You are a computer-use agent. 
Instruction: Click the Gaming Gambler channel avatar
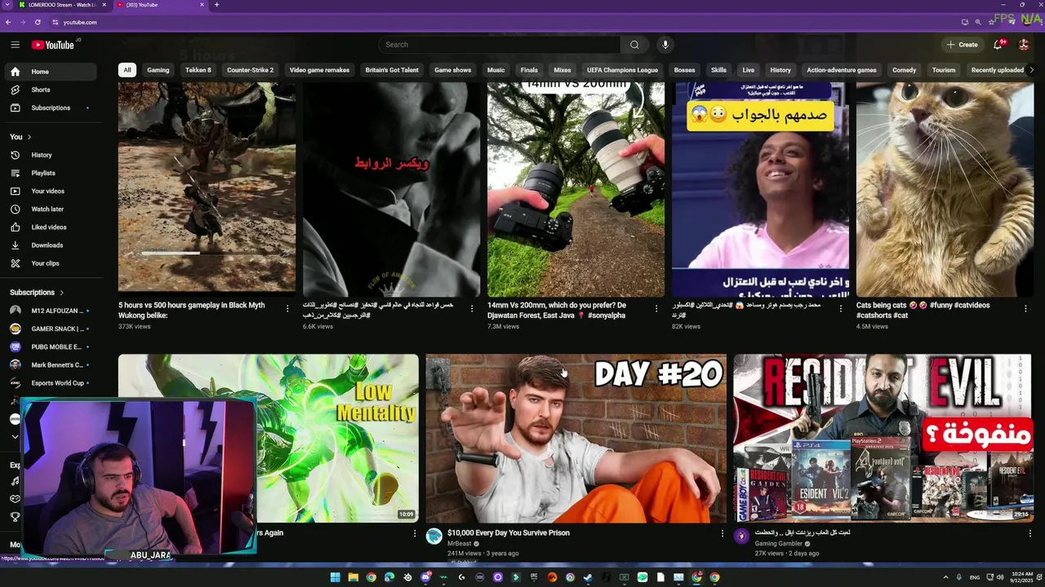point(741,536)
